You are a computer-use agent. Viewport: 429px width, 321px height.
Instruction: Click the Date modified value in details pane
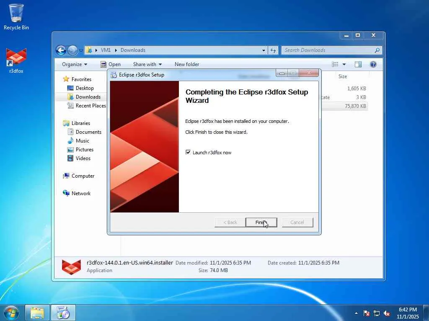pyautogui.click(x=230, y=262)
